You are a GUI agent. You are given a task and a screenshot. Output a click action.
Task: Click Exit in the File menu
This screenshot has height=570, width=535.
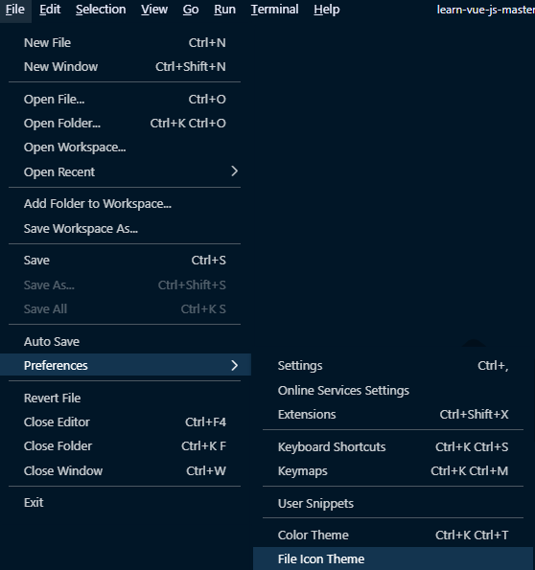coord(125,503)
